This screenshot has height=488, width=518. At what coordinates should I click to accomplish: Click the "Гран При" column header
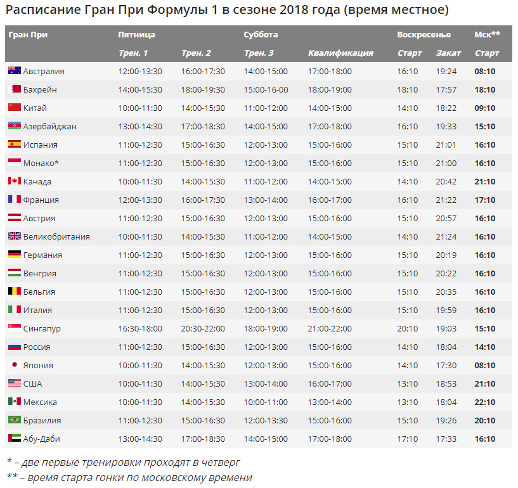(x=28, y=35)
